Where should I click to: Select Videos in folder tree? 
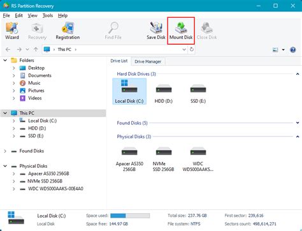(35, 98)
